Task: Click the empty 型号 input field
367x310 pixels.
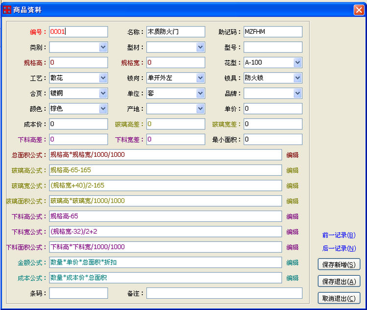Action: [x=273, y=47]
